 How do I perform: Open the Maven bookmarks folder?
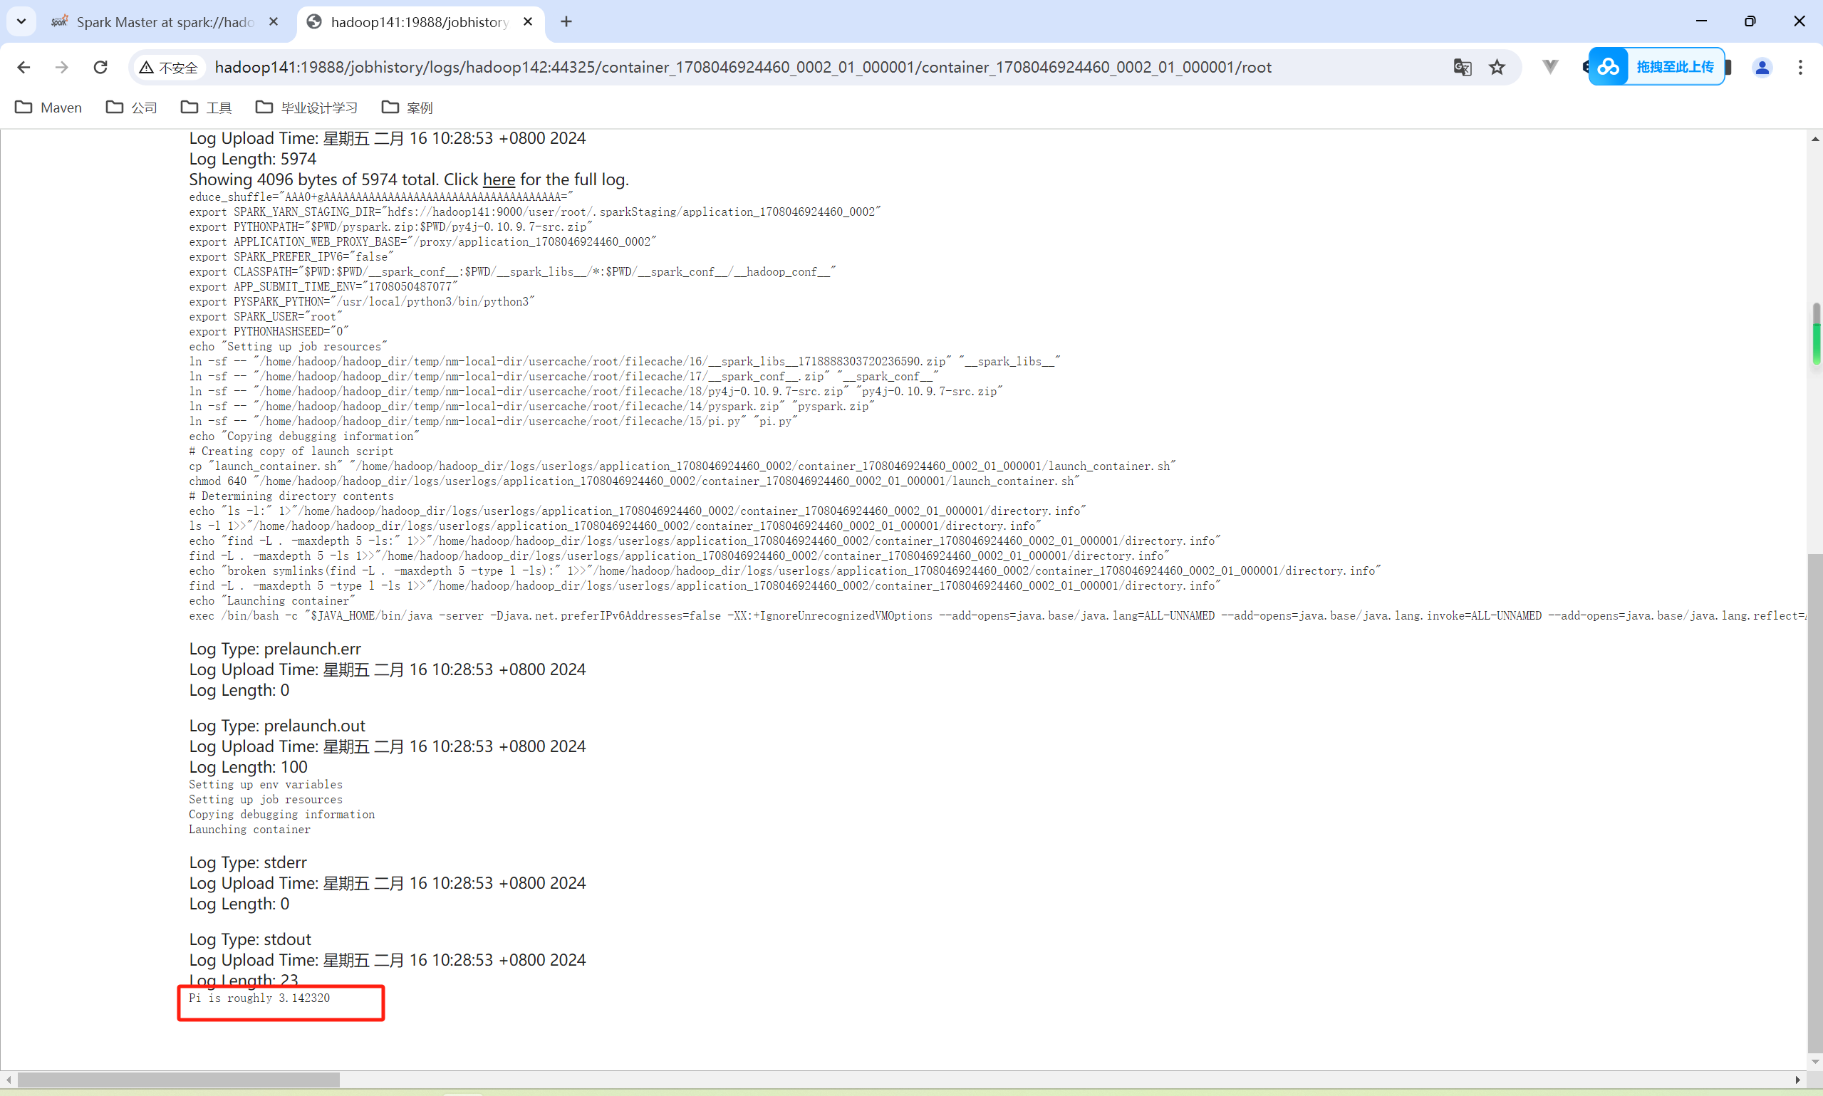48,108
